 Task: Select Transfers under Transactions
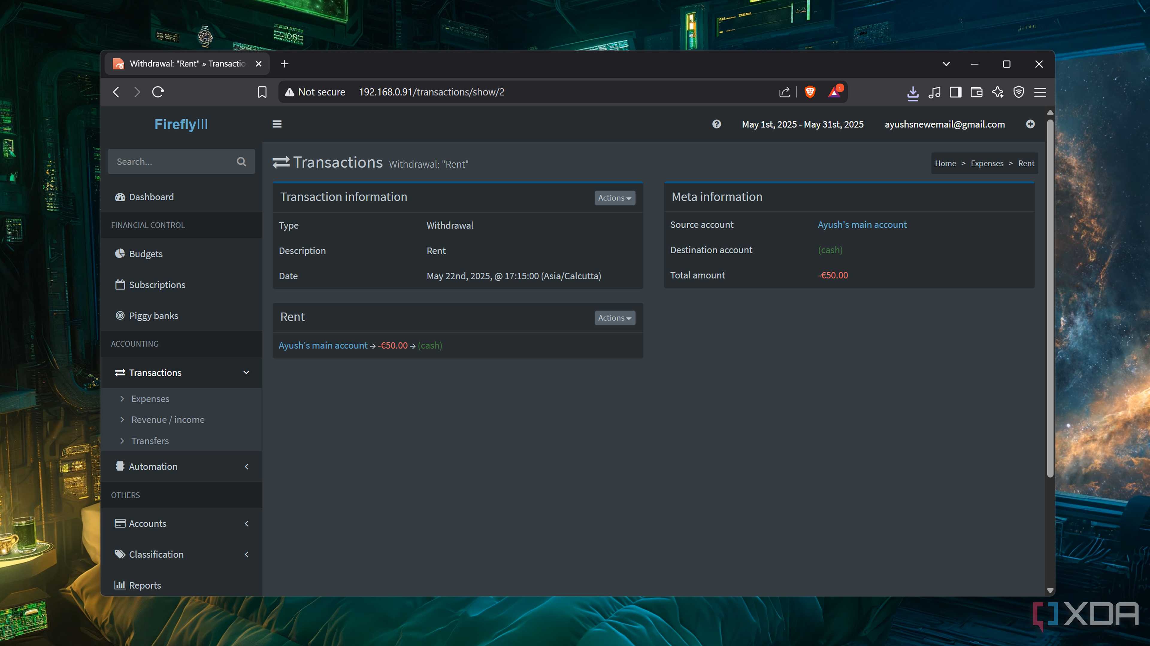point(149,441)
